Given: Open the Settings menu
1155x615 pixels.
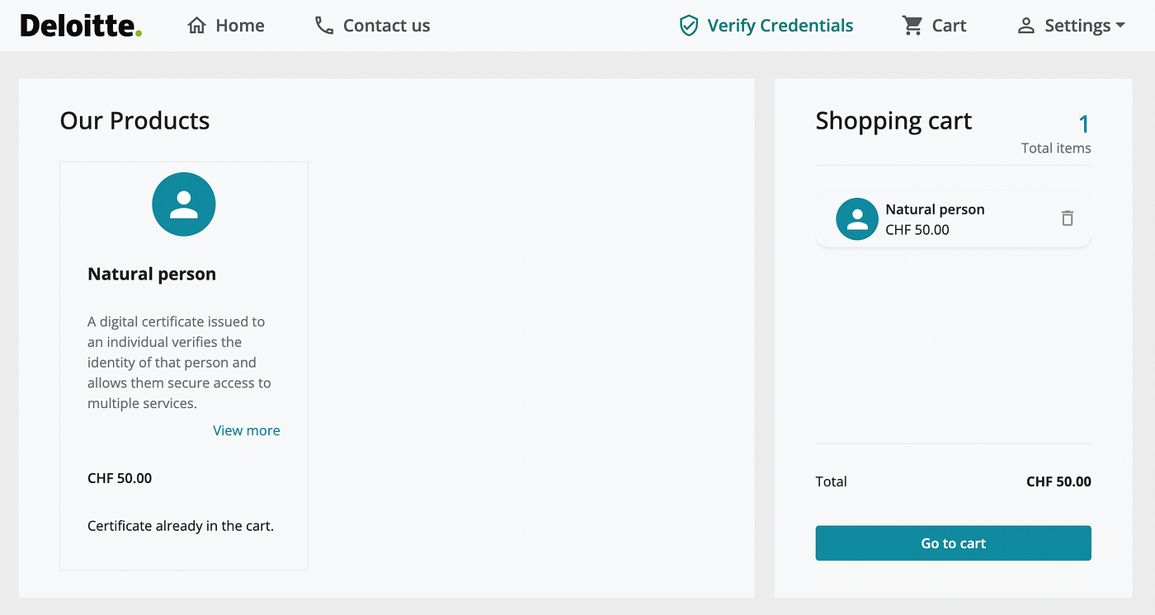Looking at the screenshot, I should click(1071, 26).
